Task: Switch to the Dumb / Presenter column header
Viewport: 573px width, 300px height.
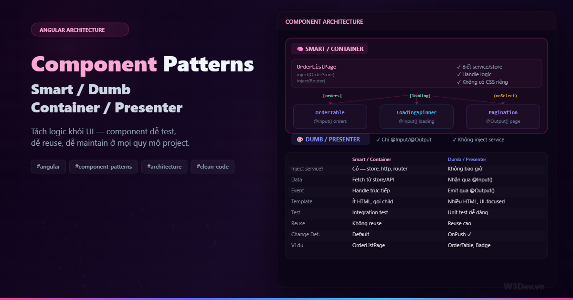Action: (467, 159)
